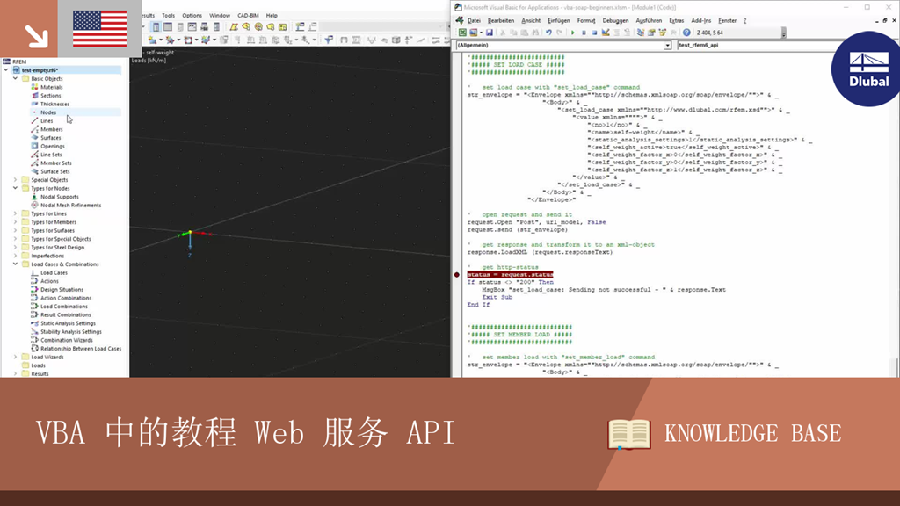The height and width of the screenshot is (506, 900).
Task: Open the Datei menu in VBA editor
Action: (474, 21)
